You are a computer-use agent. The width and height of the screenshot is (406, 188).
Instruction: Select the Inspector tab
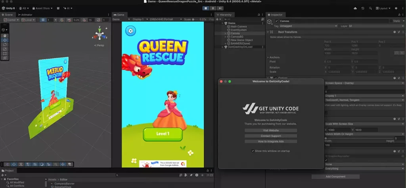point(275,15)
